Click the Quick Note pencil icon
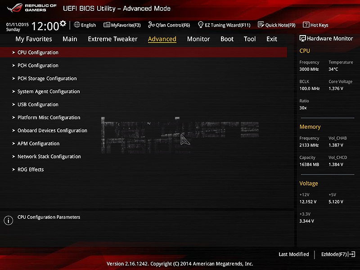The height and width of the screenshot is (270, 360). pyautogui.click(x=261, y=25)
